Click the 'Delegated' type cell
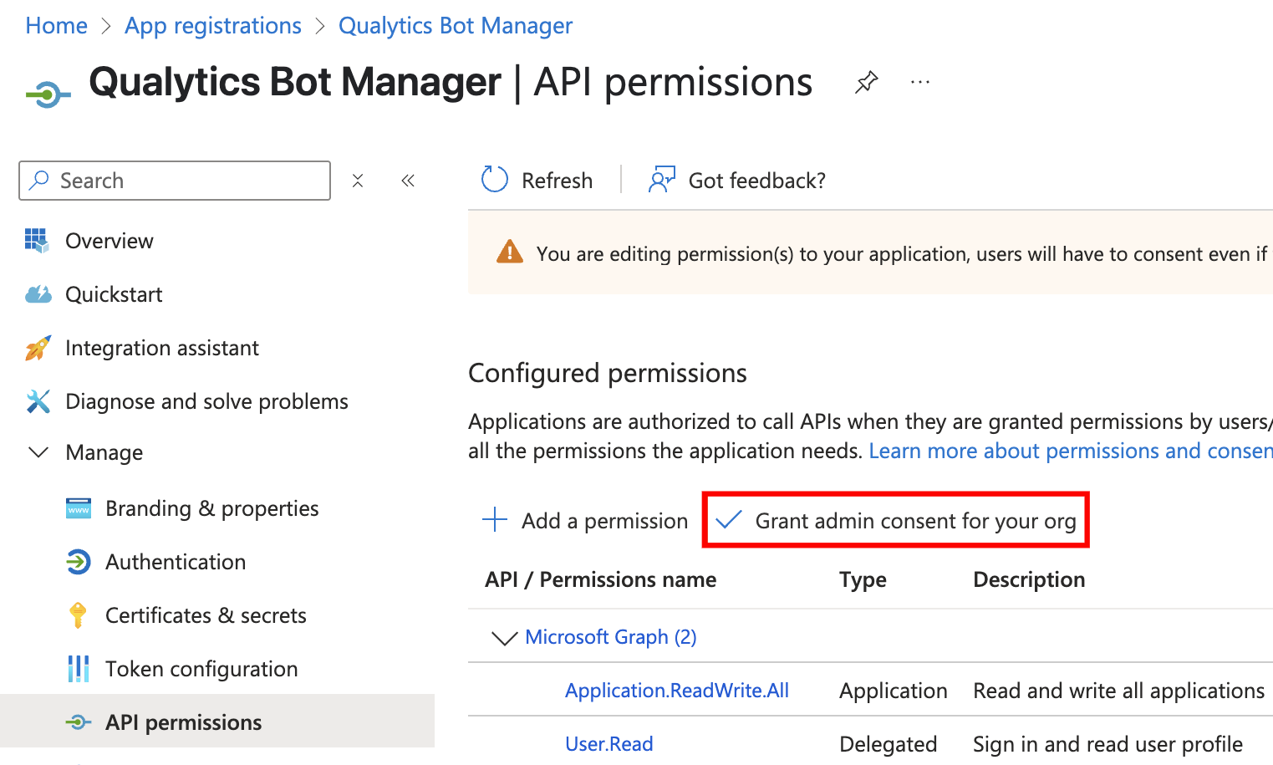Image resolution: width=1273 pixels, height=765 pixels. pos(888,744)
